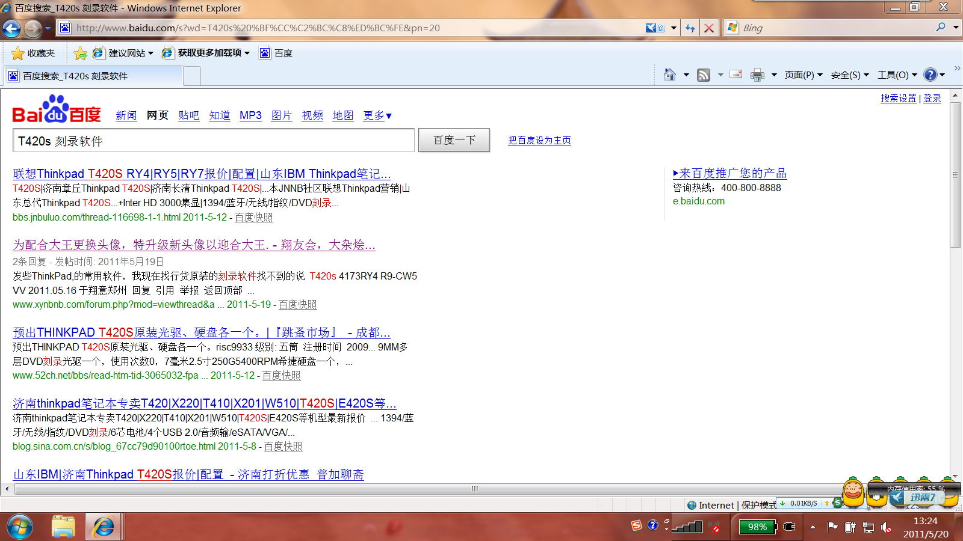Open the 安全(S) menu
Screen dimensions: 963x541
850,75
